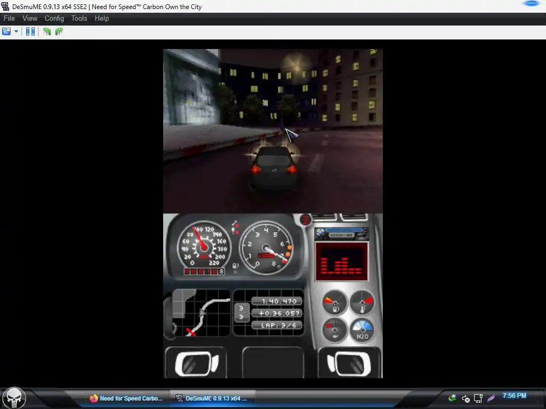This screenshot has width=546, height=409.
Task: Click the track minimap
Action: point(201,313)
